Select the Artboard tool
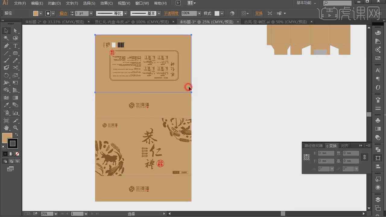 coord(6,121)
